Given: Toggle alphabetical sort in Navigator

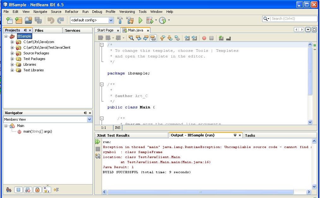Looking at the screenshot, I should pyautogui.click(x=47, y=190).
